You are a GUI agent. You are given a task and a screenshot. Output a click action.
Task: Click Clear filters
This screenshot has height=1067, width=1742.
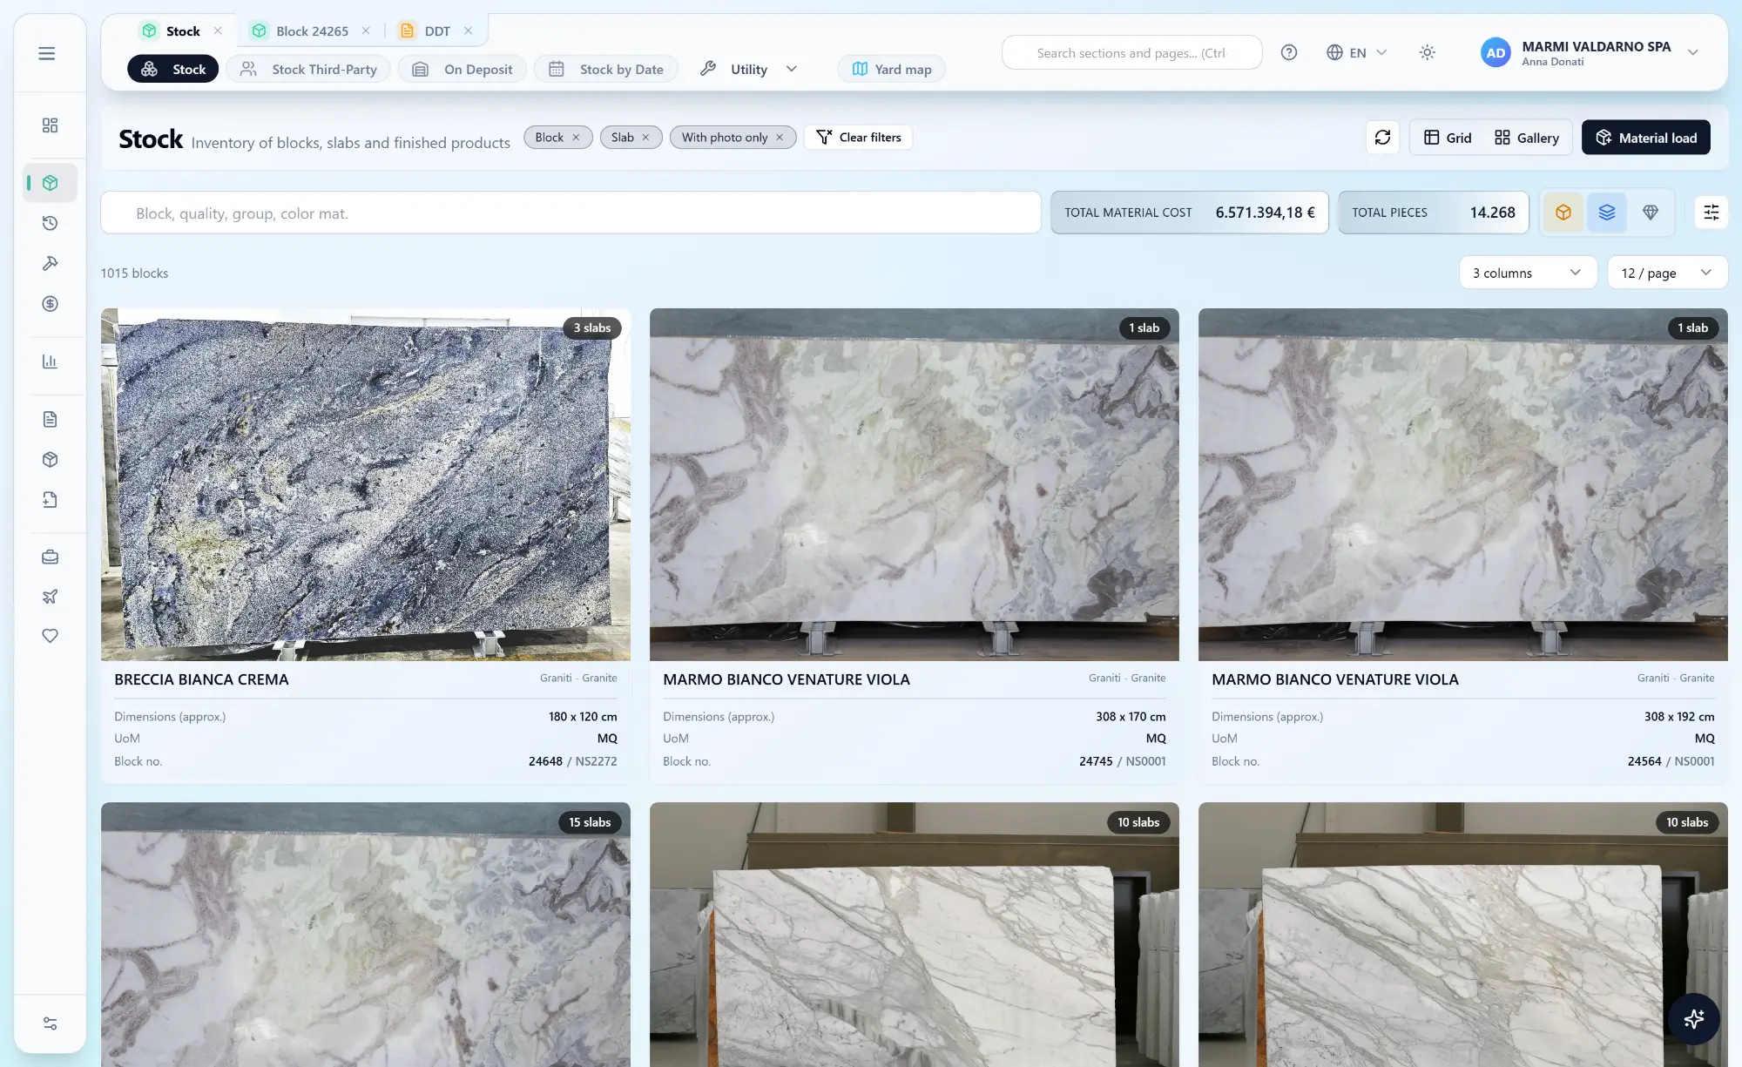[x=859, y=138]
